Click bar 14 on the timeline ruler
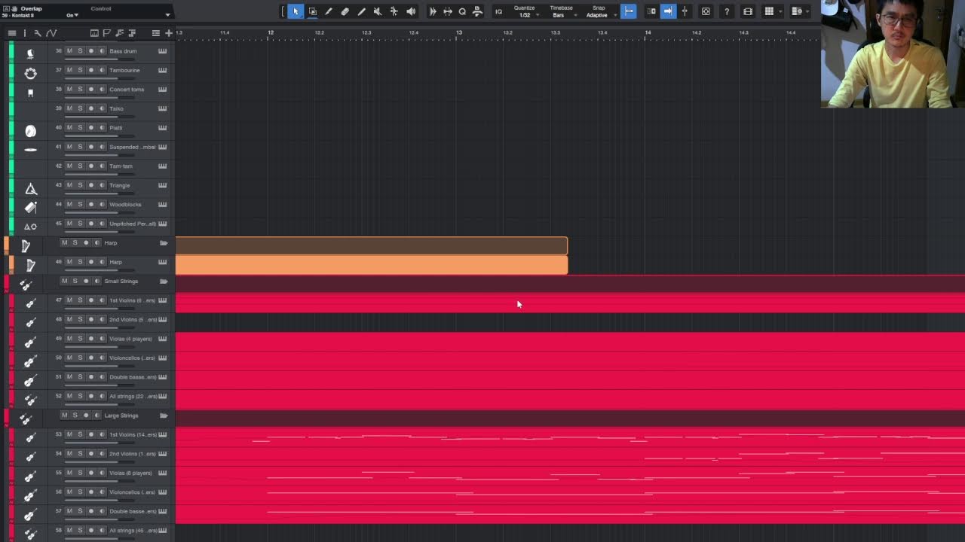This screenshot has height=542, width=965. pos(647,33)
